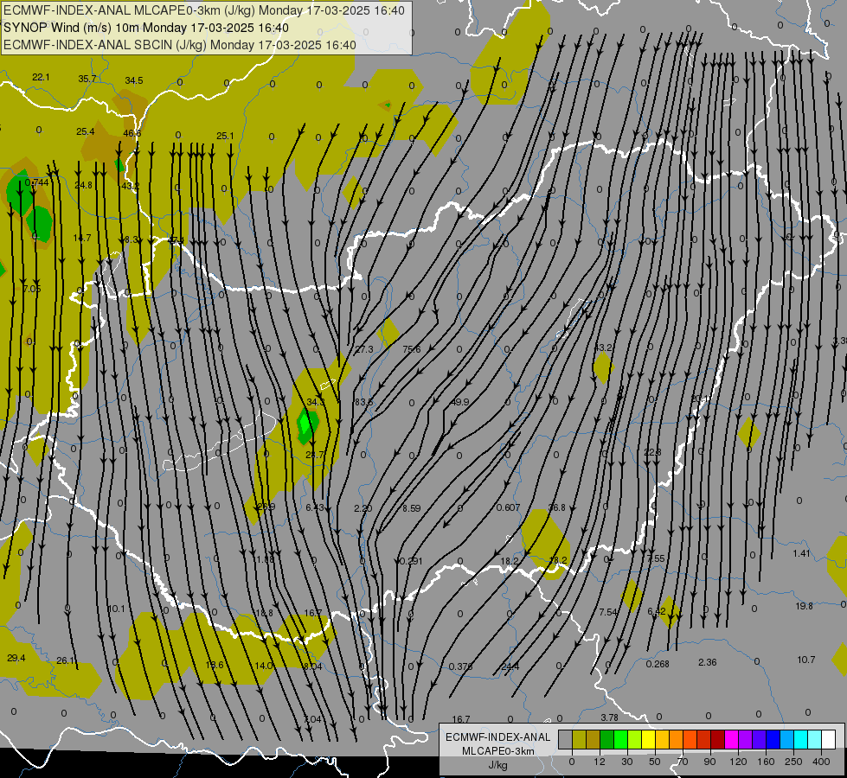Click the map value '46.6'
Viewport: 847px width, 778px height.
coord(132,133)
